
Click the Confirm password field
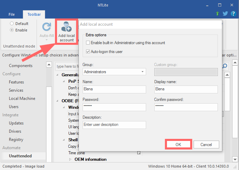coord(186,107)
